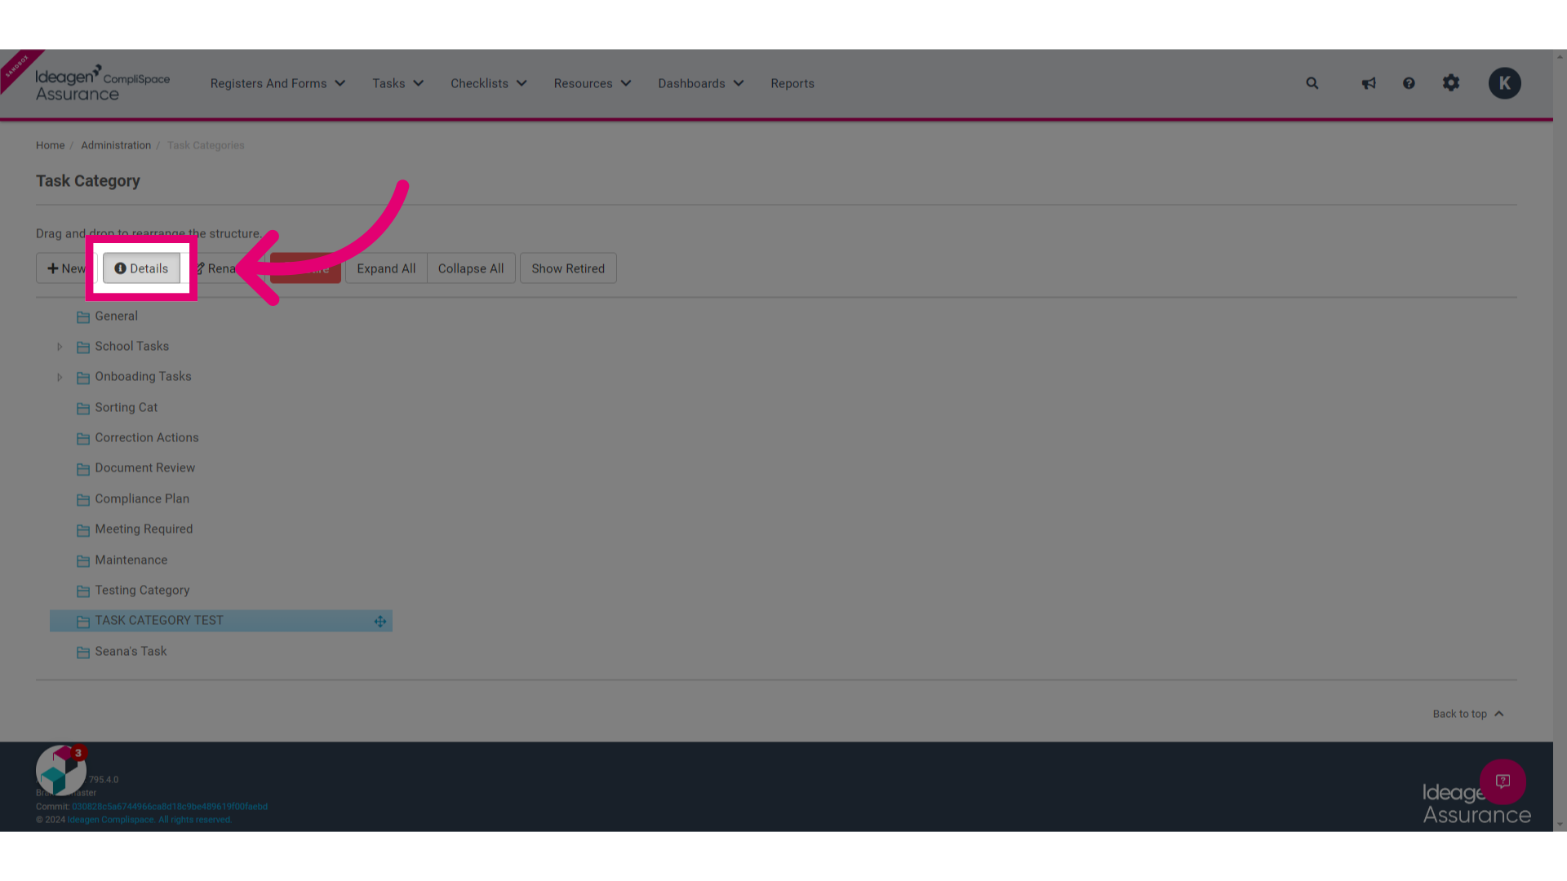Screen dimensions: 1567x881
Task: Open the Resources dropdown menu
Action: (x=593, y=83)
